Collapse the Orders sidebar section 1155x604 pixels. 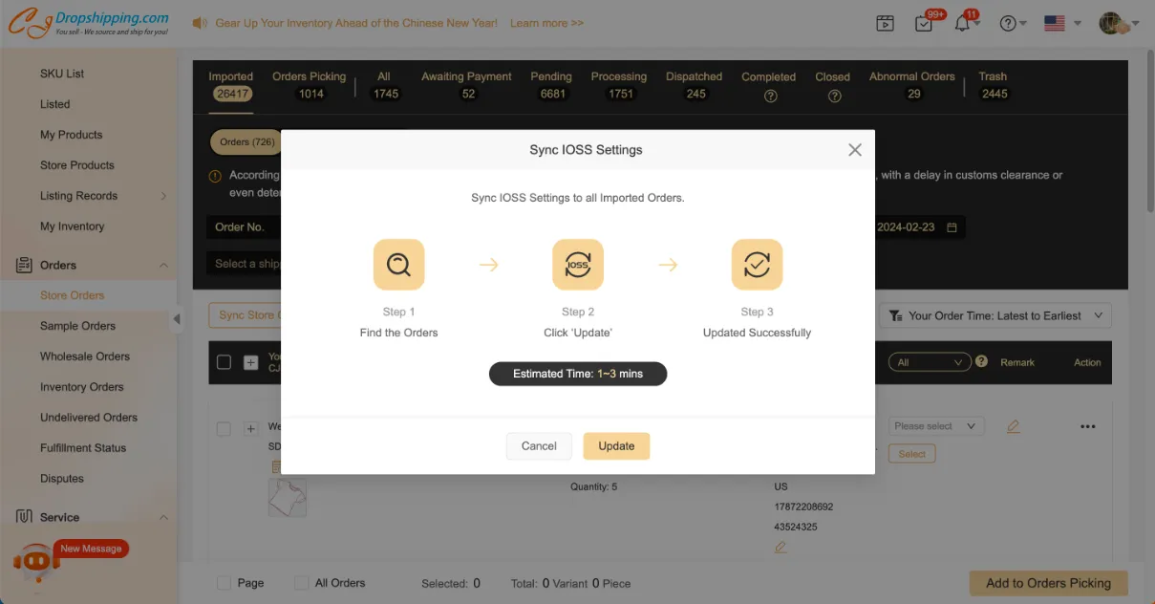click(163, 266)
